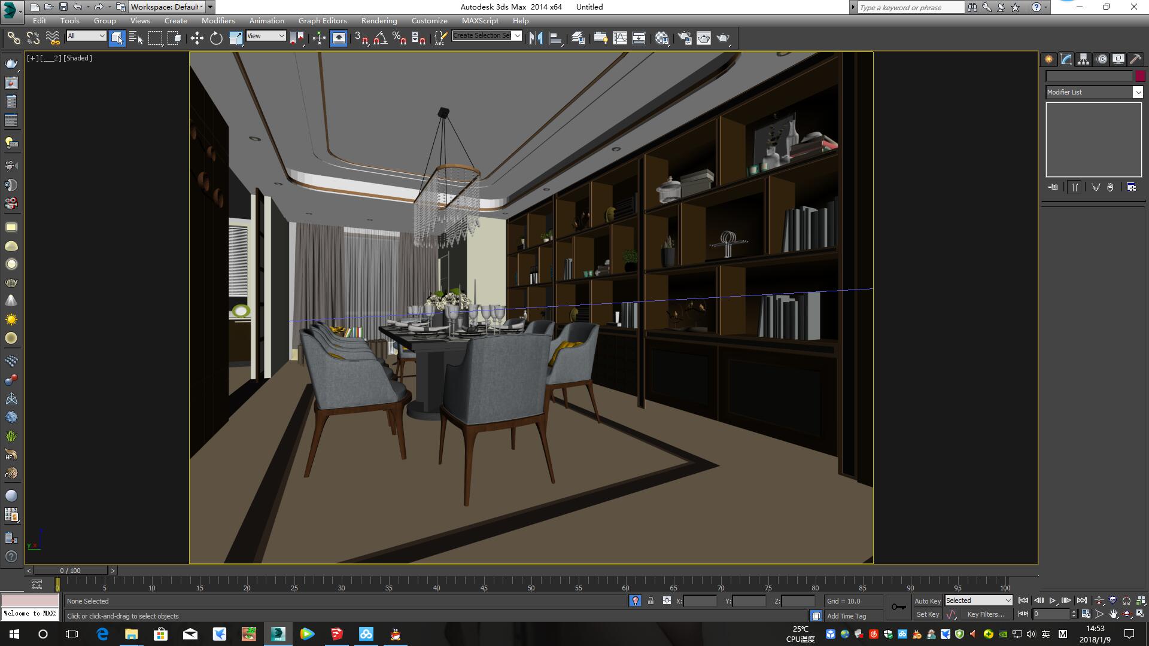This screenshot has width=1149, height=646.
Task: Open the Hierarchy panel tab
Action: pos(1083,59)
